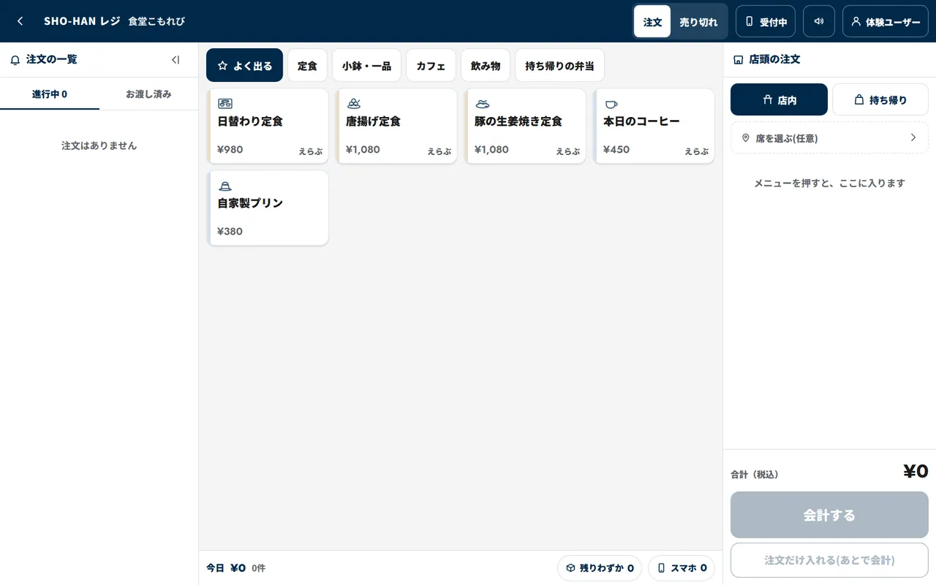This screenshot has width=936, height=585.
Task: Select the 持ち帰りの弁当 category
Action: 559,65
